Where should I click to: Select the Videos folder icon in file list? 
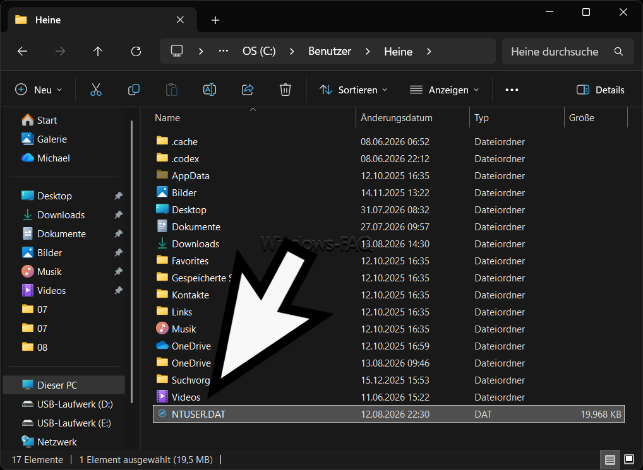click(162, 396)
